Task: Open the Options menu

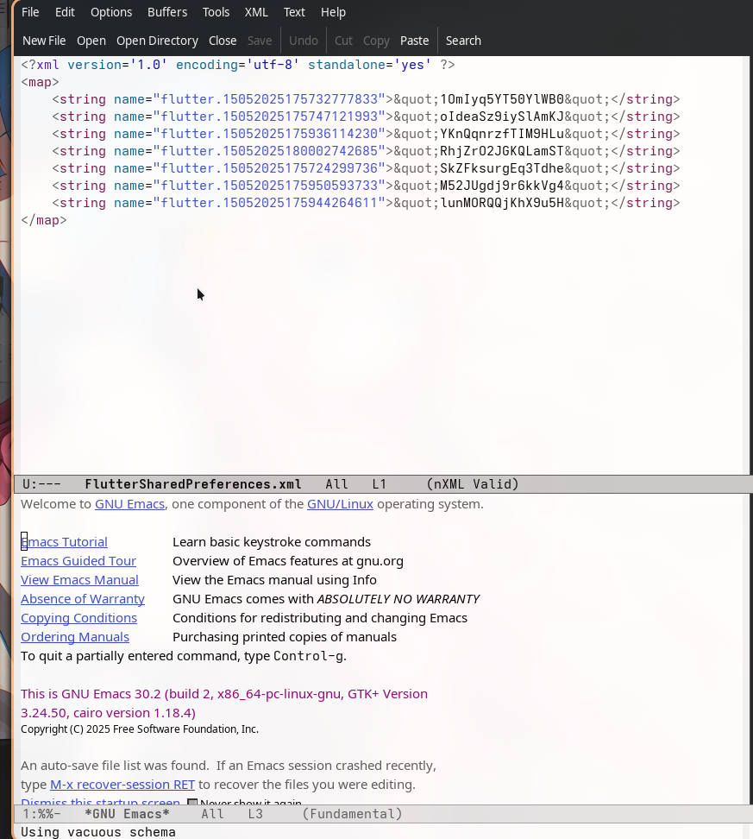Action: [x=110, y=12]
